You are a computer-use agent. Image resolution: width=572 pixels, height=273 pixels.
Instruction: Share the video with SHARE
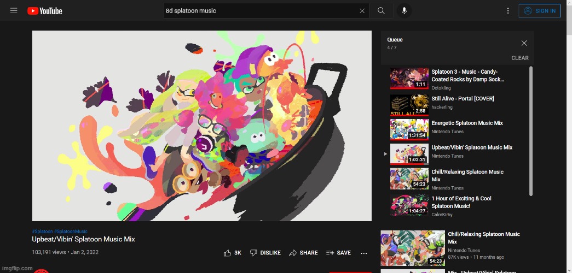pos(303,253)
